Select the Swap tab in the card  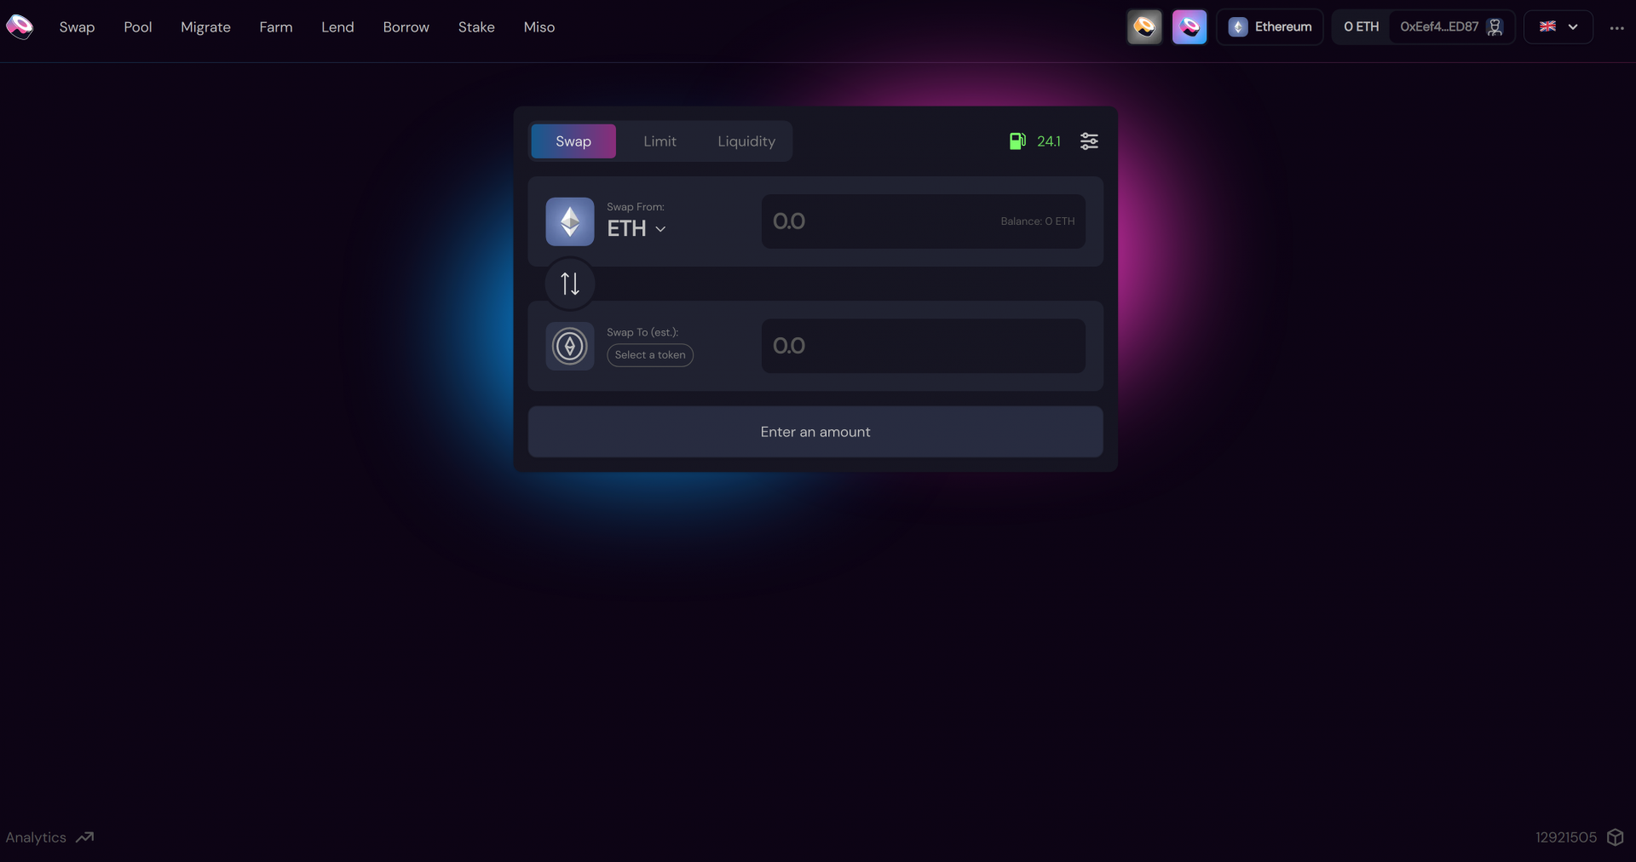click(573, 141)
